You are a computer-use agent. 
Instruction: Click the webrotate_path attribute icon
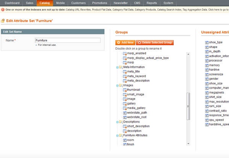coord(124,113)
